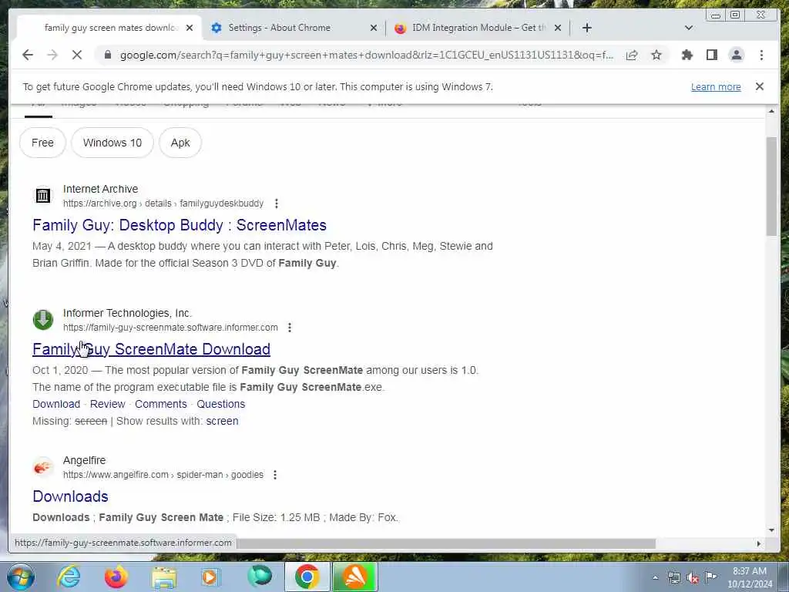
Task: Open network tray icon
Action: point(673,578)
